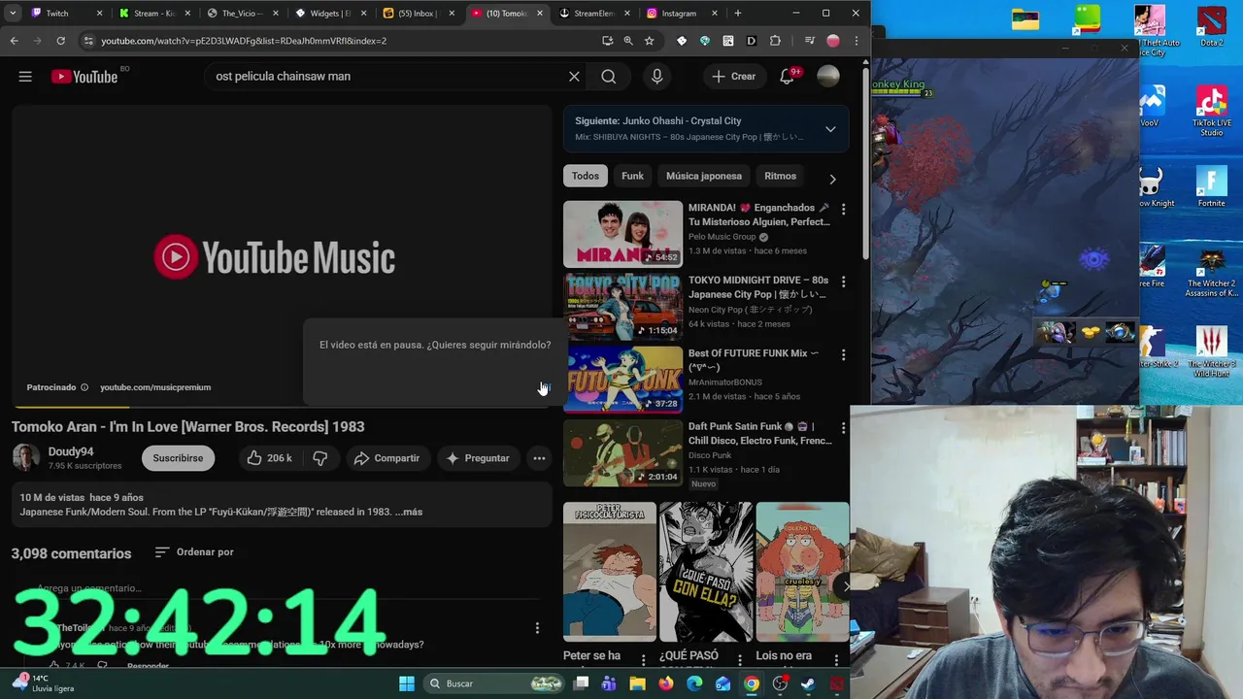Image resolution: width=1243 pixels, height=699 pixels.
Task: Click the Suscribirse button
Action: point(178,458)
